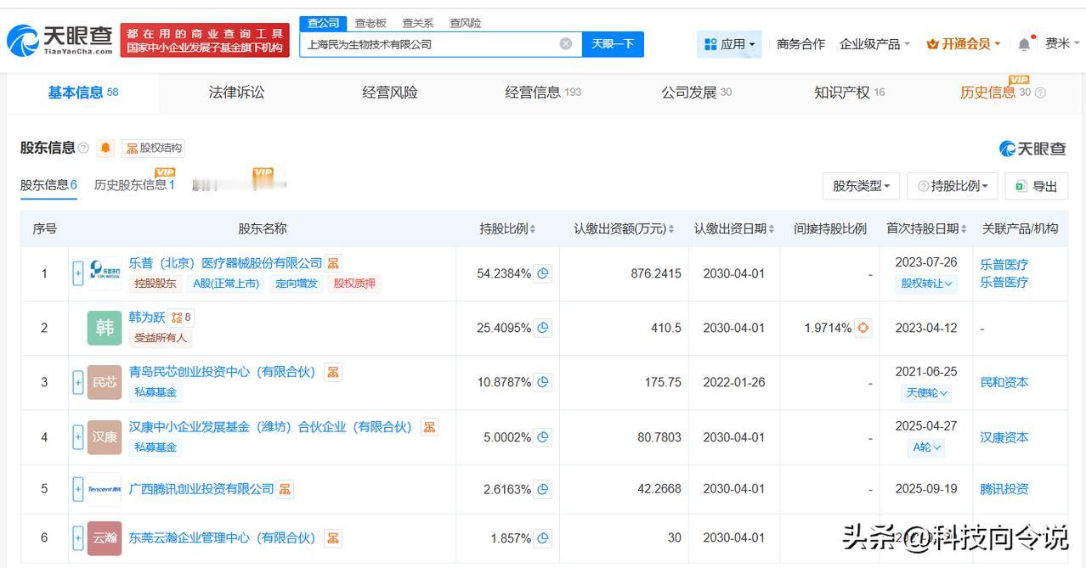
Task: Expand the A轮 tag dropdown
Action: [926, 447]
